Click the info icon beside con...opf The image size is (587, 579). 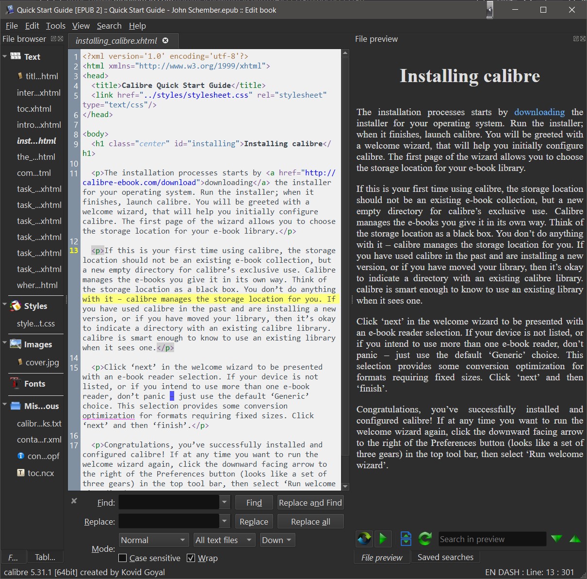[21, 456]
